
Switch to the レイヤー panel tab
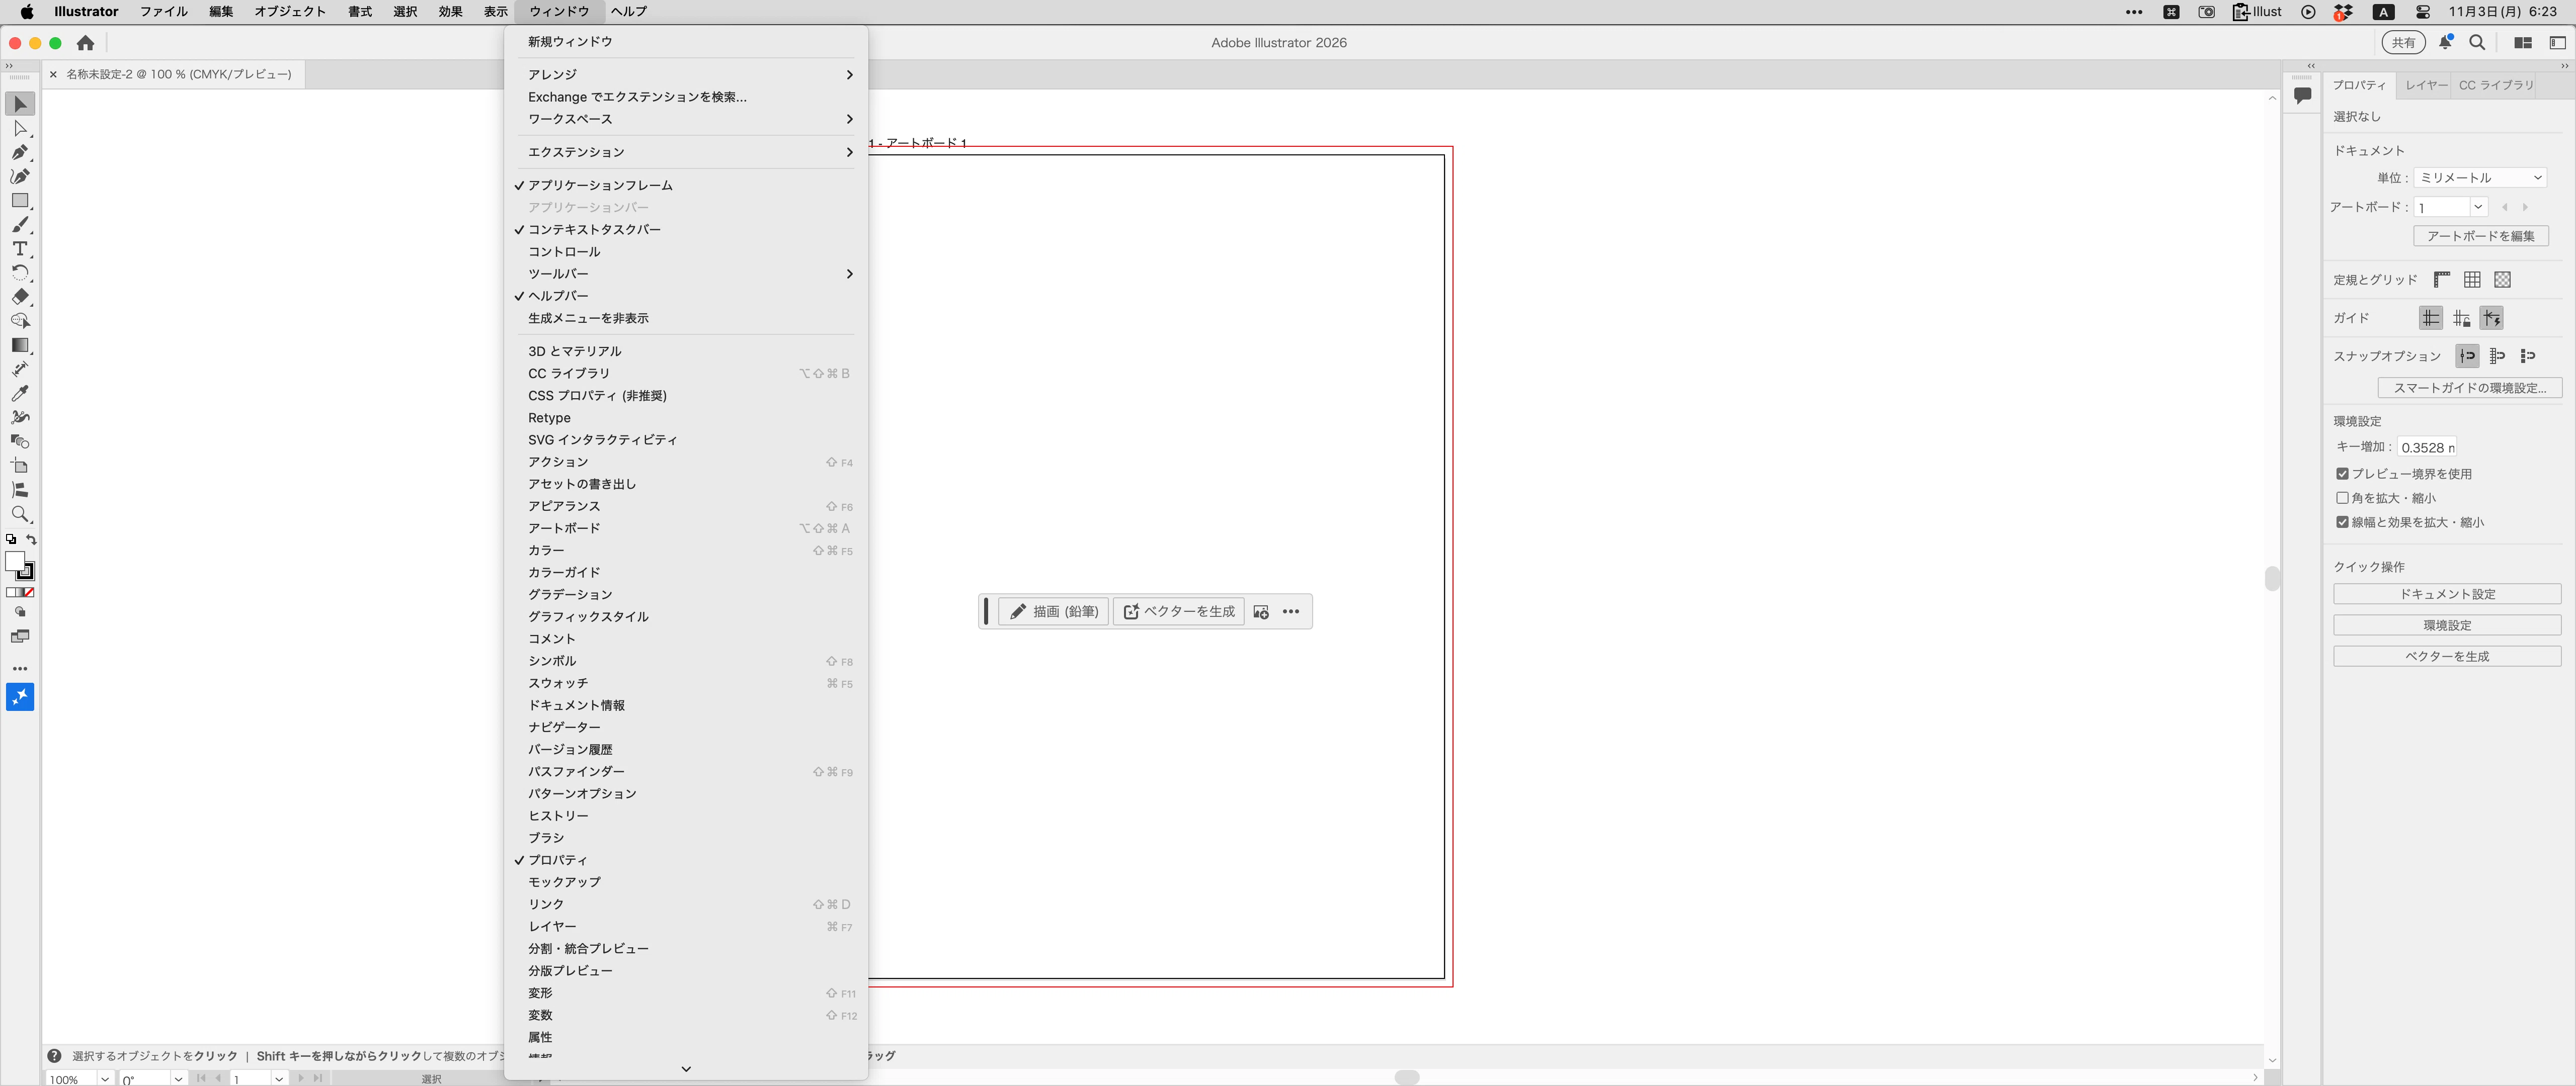click(2426, 85)
